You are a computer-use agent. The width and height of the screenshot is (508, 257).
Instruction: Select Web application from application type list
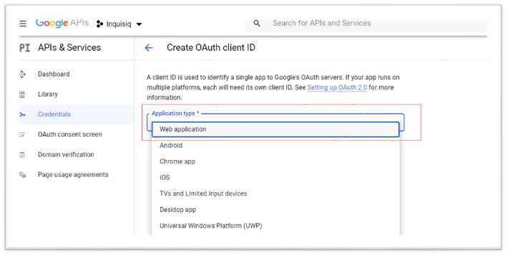pyautogui.click(x=275, y=129)
